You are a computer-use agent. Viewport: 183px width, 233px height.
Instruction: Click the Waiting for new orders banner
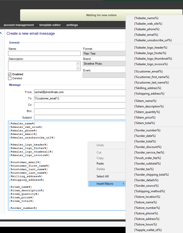pyautogui.click(x=101, y=15)
